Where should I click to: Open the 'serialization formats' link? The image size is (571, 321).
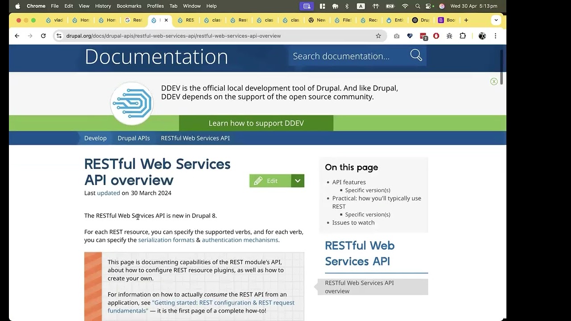(x=166, y=240)
